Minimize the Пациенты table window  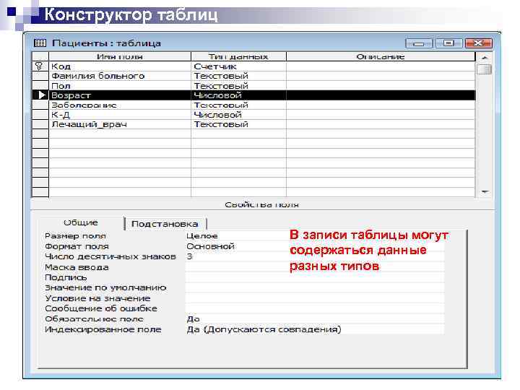point(418,43)
